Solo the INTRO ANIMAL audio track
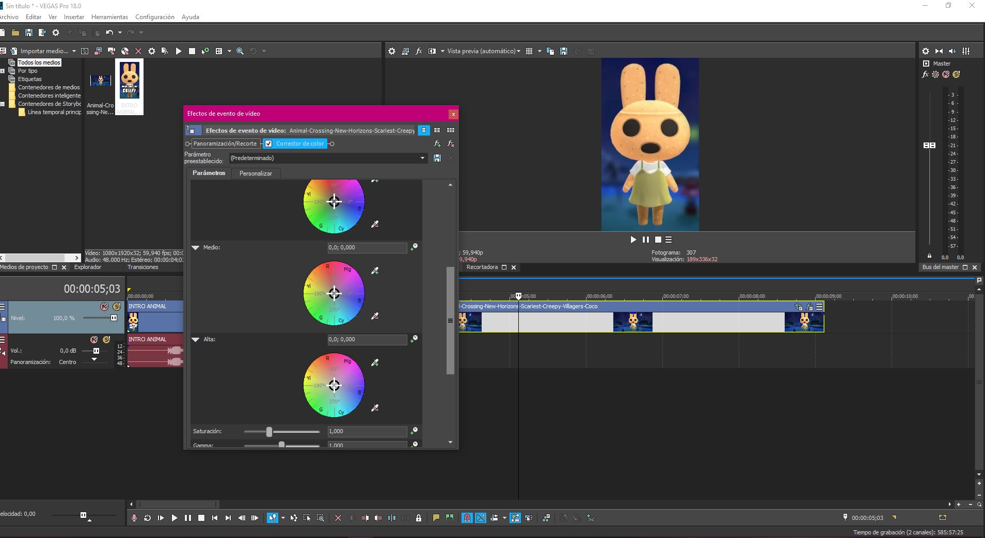Image resolution: width=985 pixels, height=538 pixels. [x=106, y=340]
